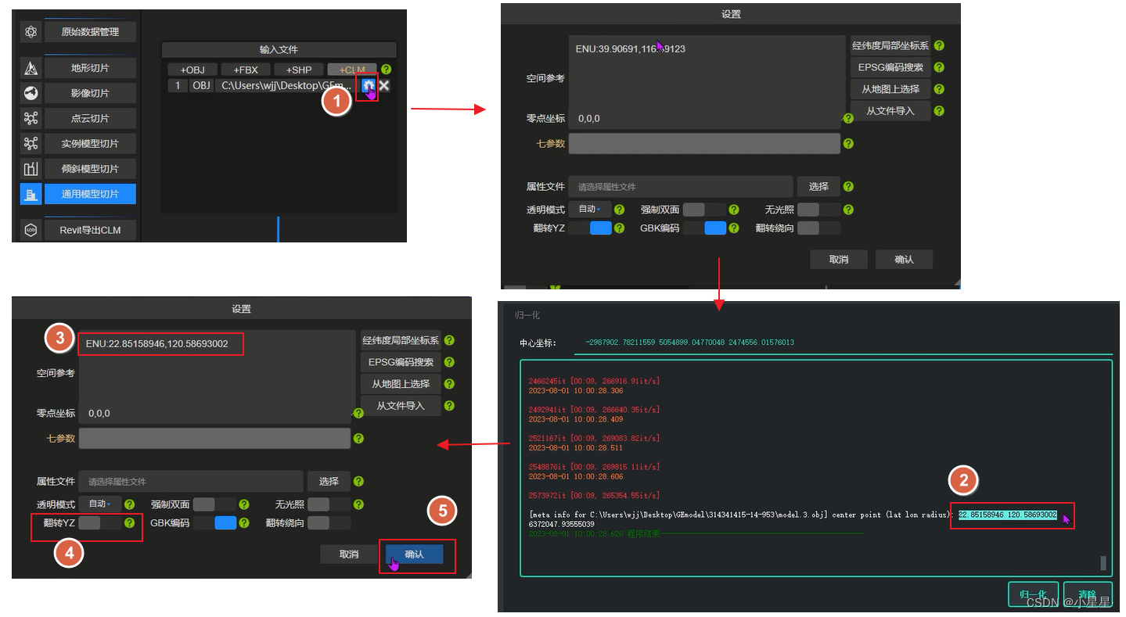1126x617 pixels.
Task: Toggle 翻转绕向 in ENU:22.85158946 dialog
Action: pos(329,523)
